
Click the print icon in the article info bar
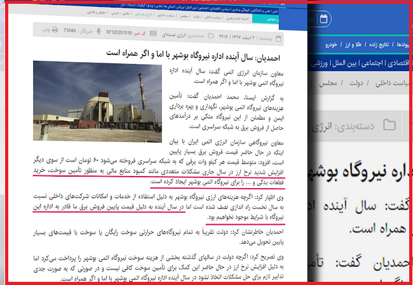pyautogui.click(x=55, y=30)
